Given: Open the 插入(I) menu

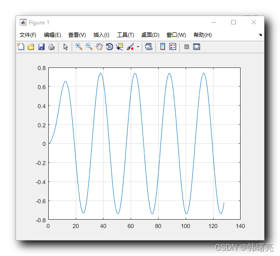Looking at the screenshot, I should click(x=101, y=35).
